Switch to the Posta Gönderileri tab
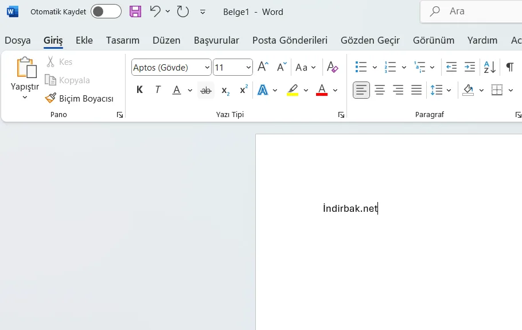The height and width of the screenshot is (330, 522). (x=290, y=40)
